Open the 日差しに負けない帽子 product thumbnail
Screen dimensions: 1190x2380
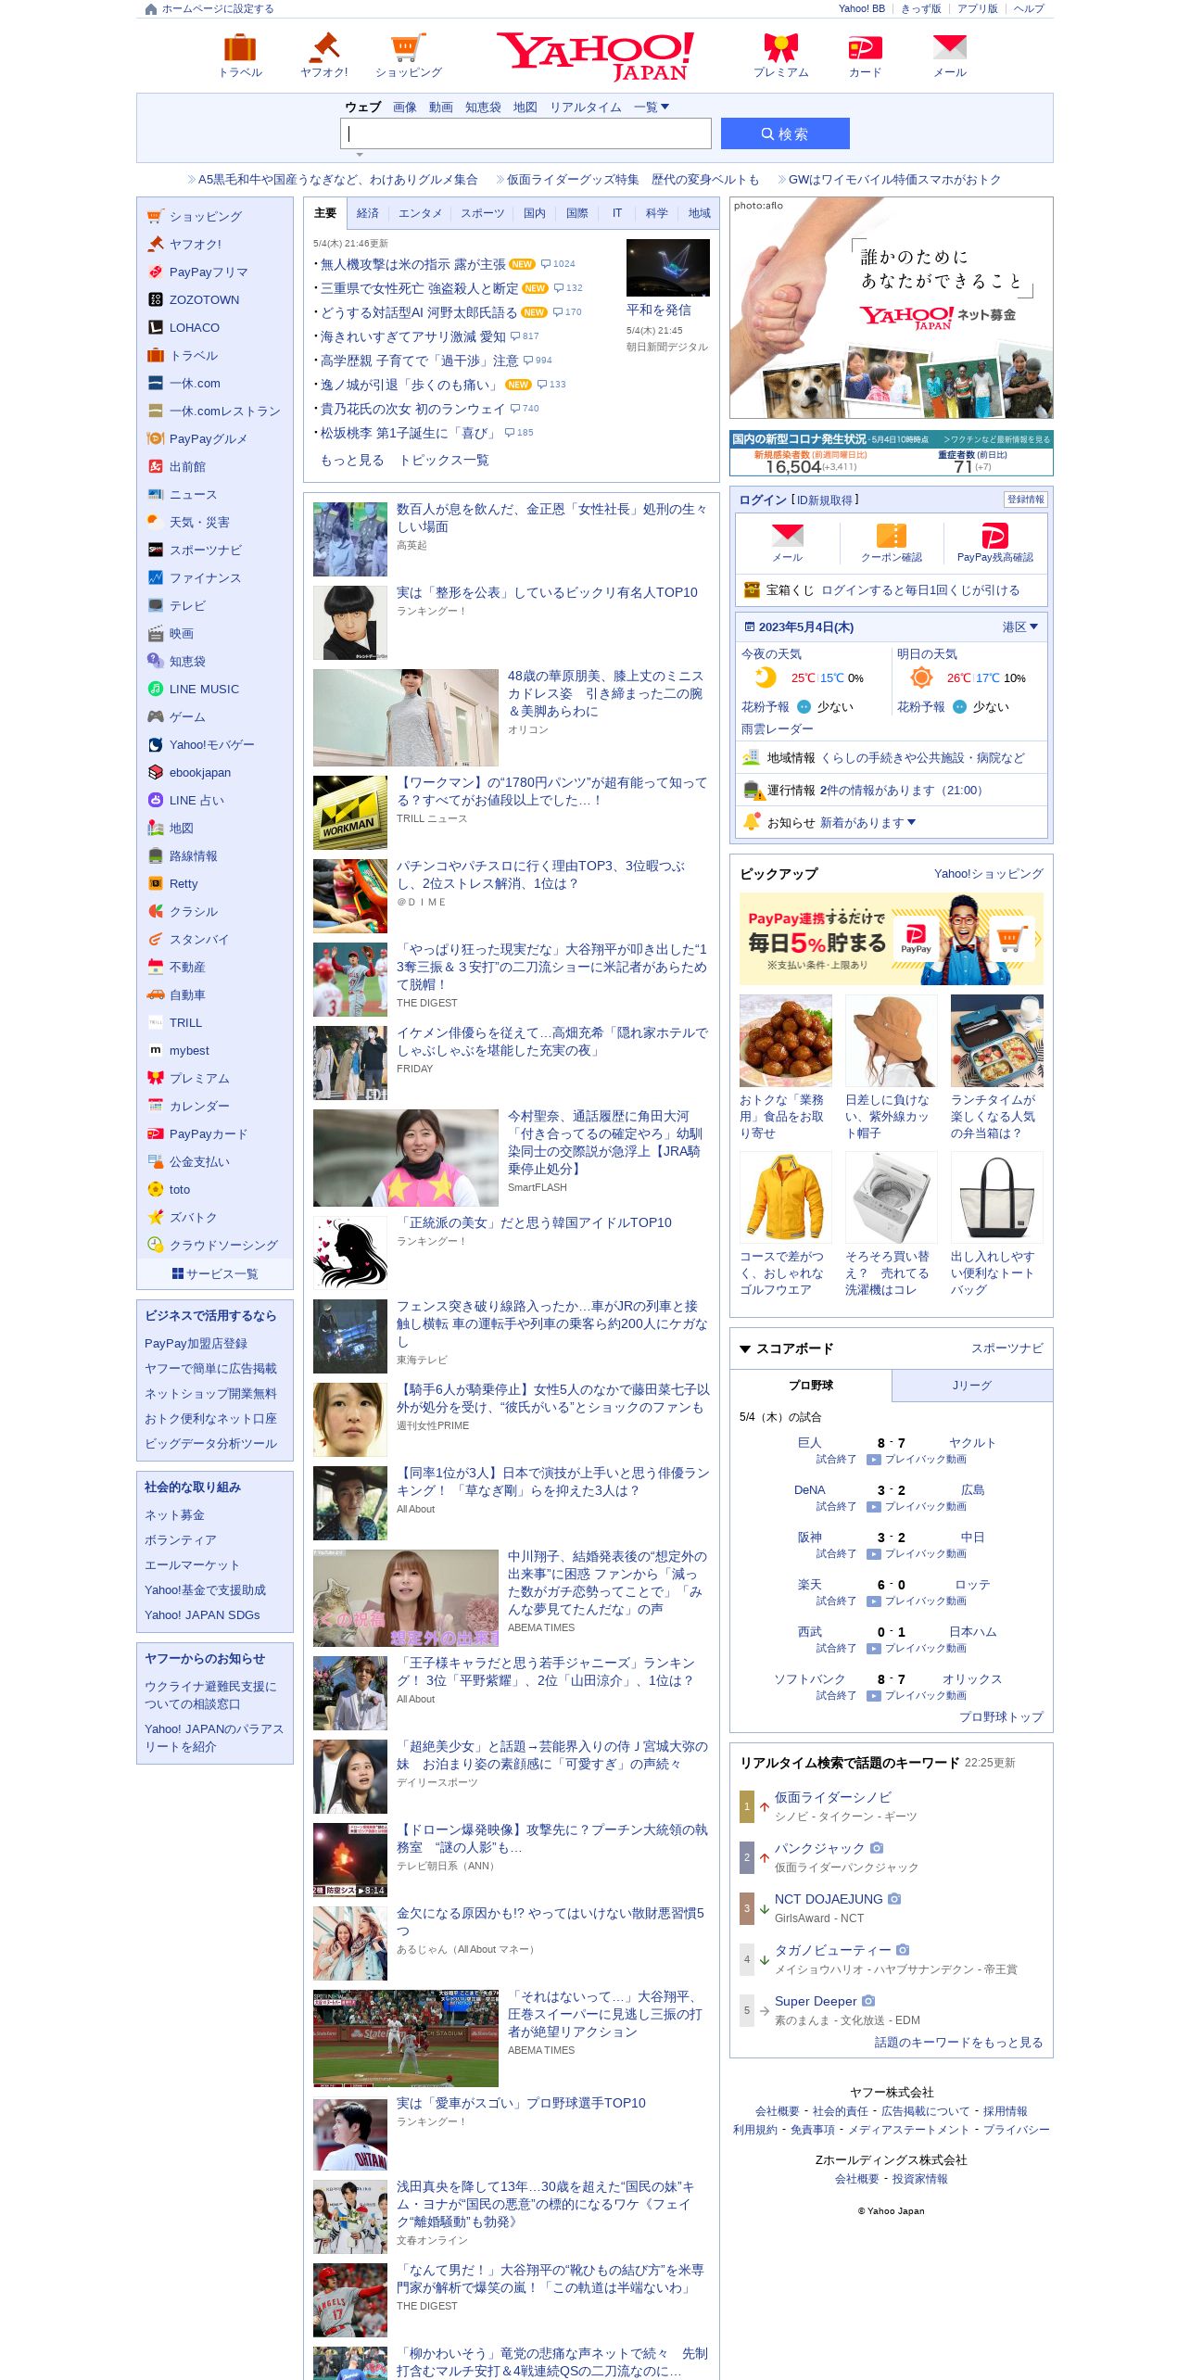(892, 1041)
